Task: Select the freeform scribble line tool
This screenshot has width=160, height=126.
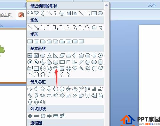Action: click(x=101, y=27)
